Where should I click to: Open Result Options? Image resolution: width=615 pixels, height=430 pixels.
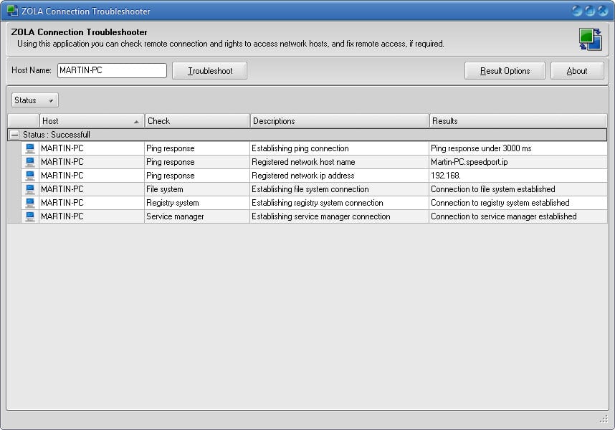click(x=505, y=70)
